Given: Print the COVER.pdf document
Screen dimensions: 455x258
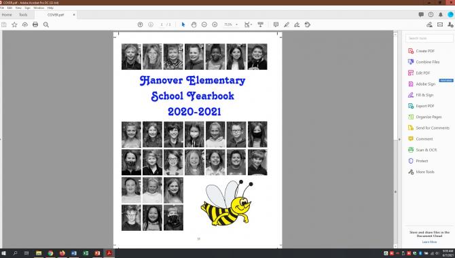Looking at the screenshot, I should [35, 24].
